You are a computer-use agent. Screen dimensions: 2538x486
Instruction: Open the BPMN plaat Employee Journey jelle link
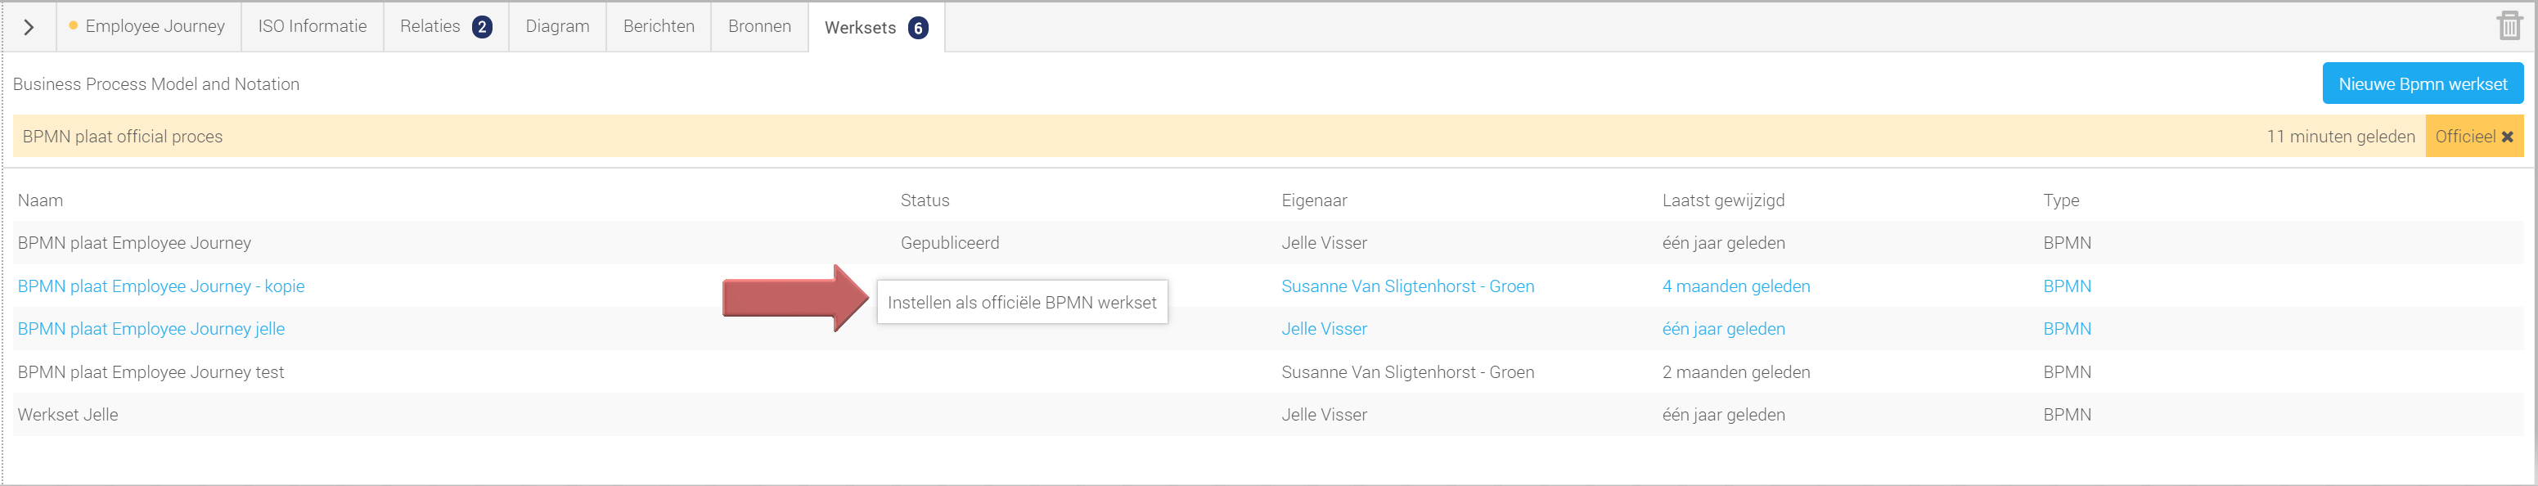click(x=151, y=329)
